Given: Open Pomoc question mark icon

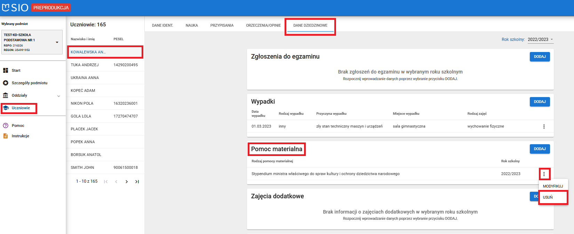Looking at the screenshot, I should [x=6, y=125].
